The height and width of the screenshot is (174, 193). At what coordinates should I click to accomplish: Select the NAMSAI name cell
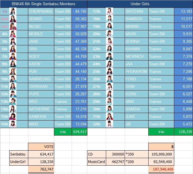click(x=136, y=109)
